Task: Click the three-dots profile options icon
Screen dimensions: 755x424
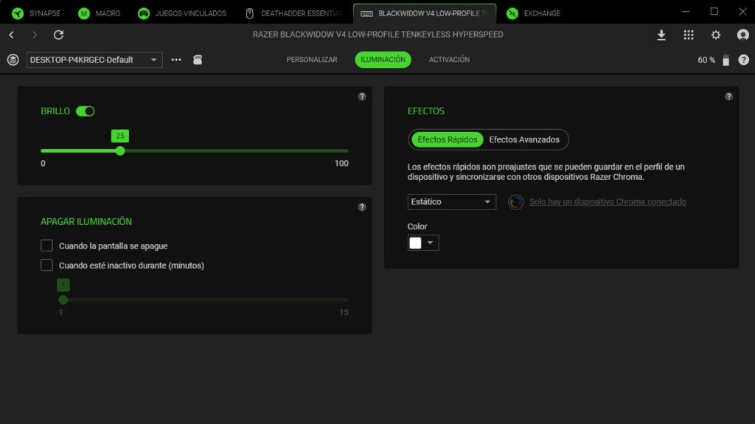Action: (176, 60)
